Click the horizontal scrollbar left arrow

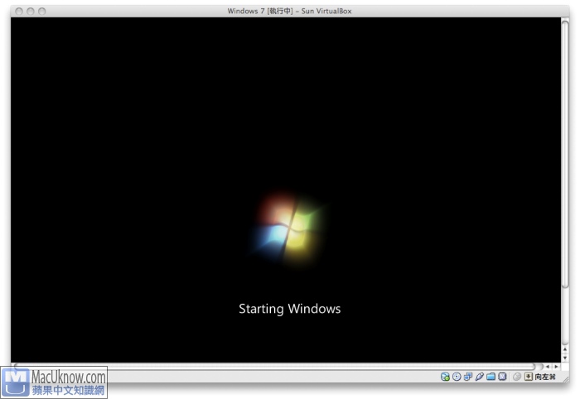[548, 367]
